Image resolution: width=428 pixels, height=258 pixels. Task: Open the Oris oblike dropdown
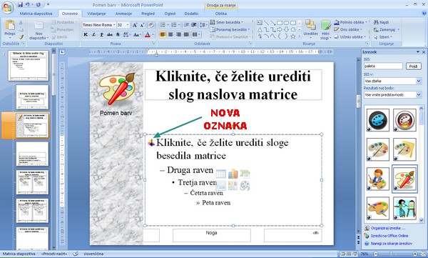coord(348,29)
